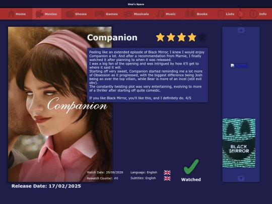Go to the Shows nav tab
272x204 pixels.
[76, 14]
